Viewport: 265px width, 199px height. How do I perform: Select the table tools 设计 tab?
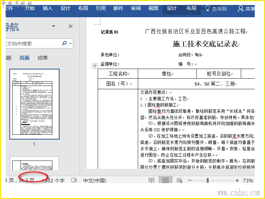click(172, 8)
